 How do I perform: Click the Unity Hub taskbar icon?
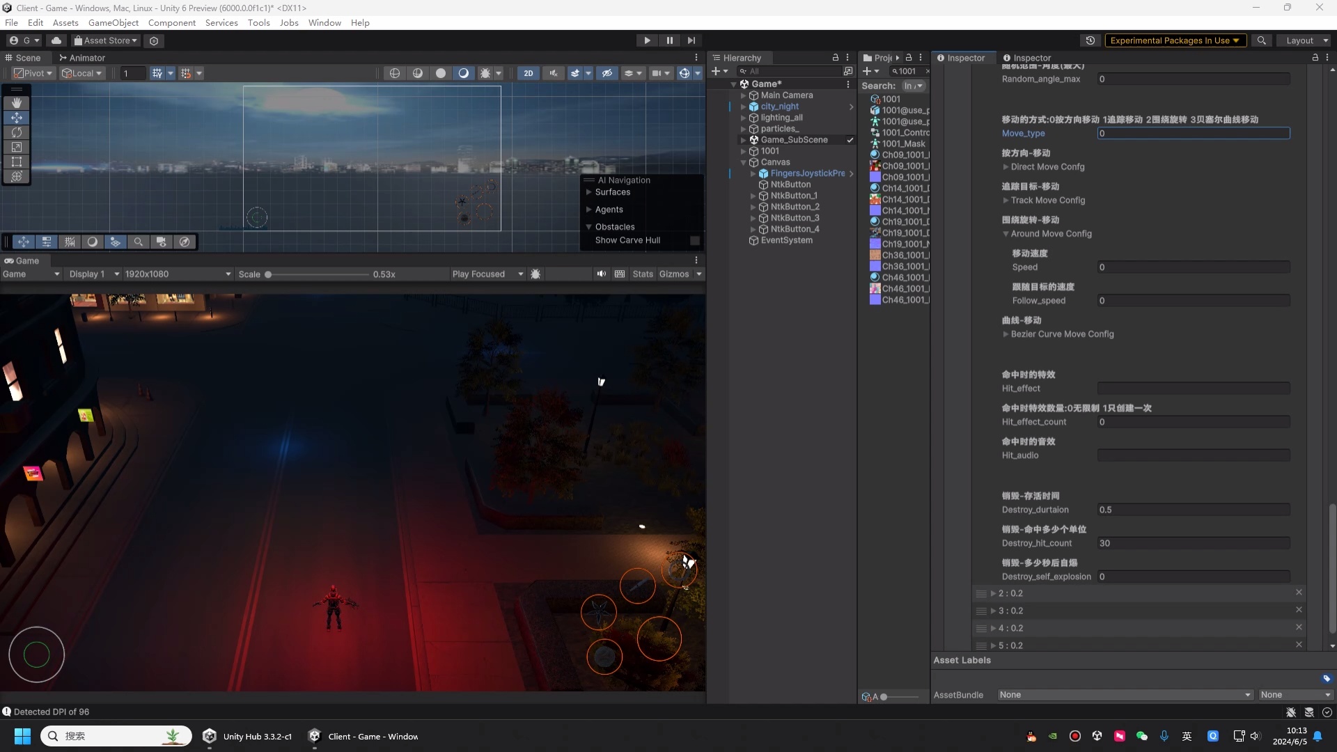coord(210,736)
